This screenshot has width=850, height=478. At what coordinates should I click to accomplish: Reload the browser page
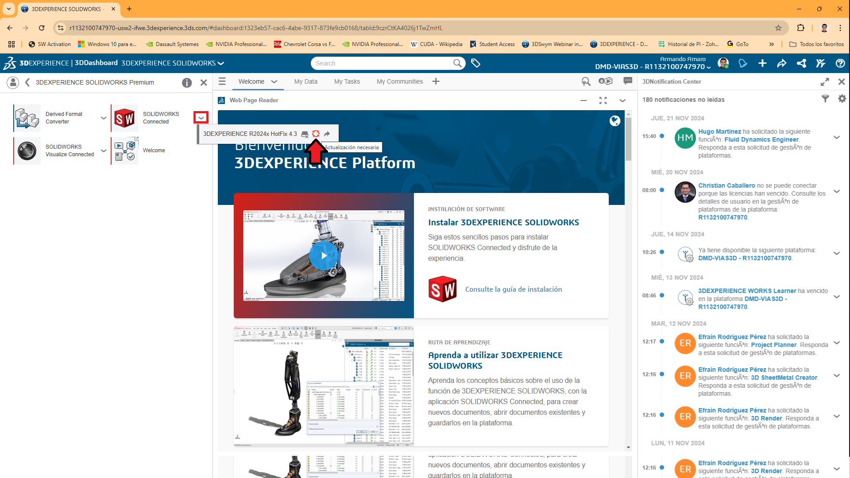click(42, 28)
